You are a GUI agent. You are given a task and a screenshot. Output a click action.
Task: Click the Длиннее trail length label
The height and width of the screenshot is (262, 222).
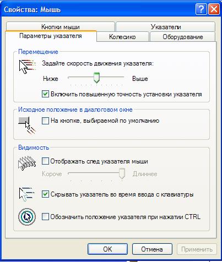145,174
